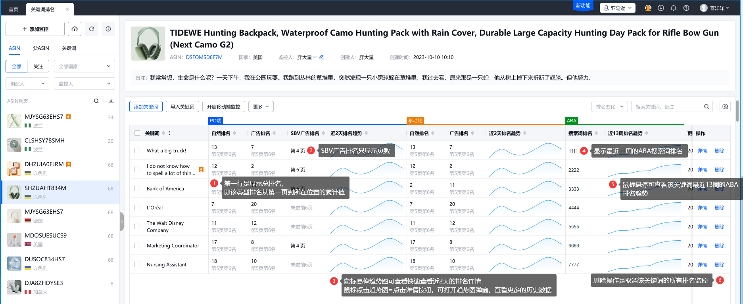Check the 'I do not know how' row
This screenshot has height=304, width=743.
137,169
